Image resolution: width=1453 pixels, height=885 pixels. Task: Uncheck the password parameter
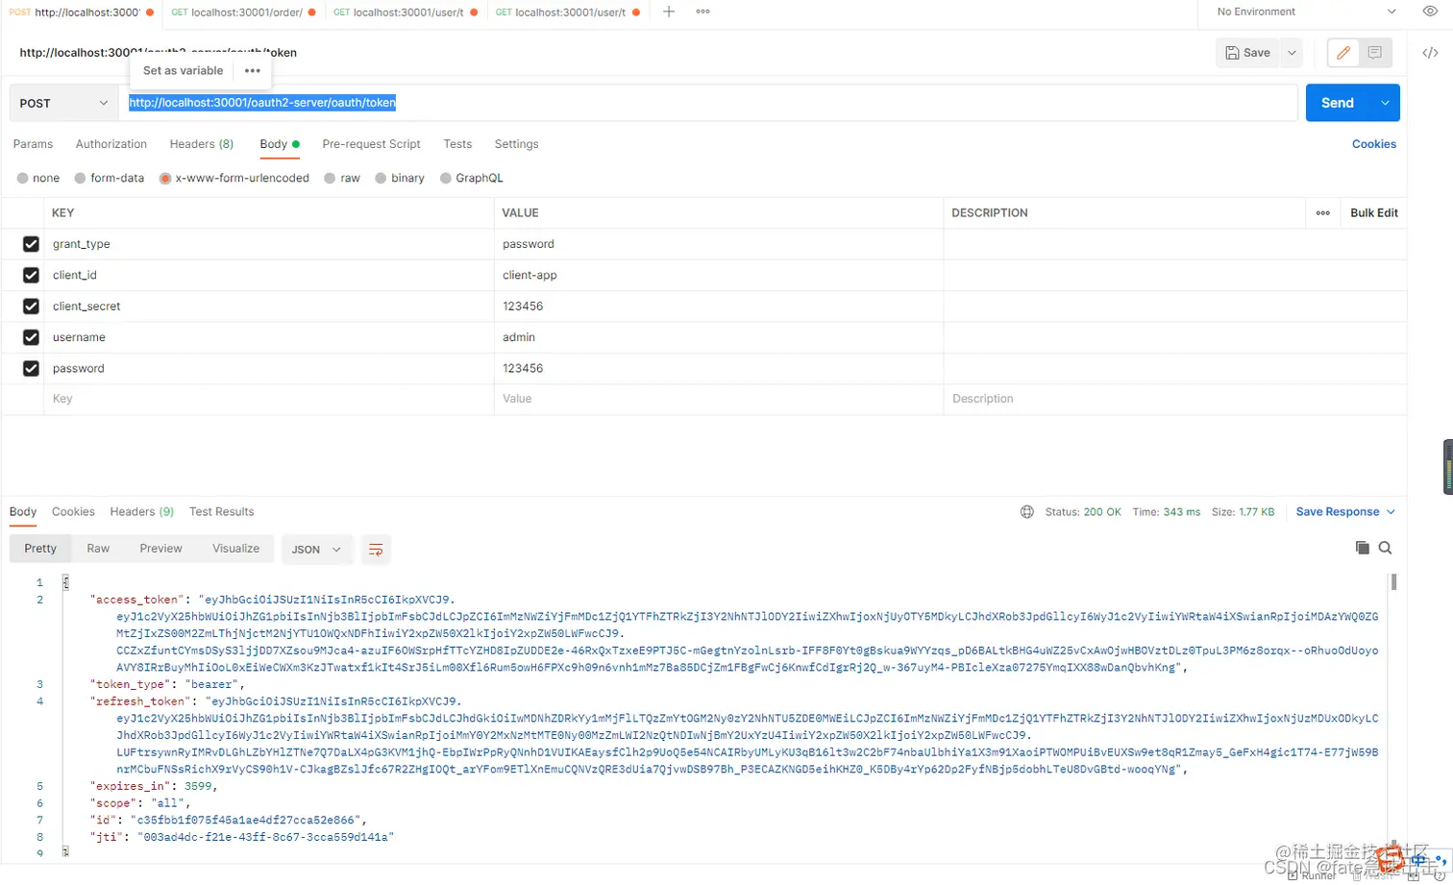coord(31,369)
